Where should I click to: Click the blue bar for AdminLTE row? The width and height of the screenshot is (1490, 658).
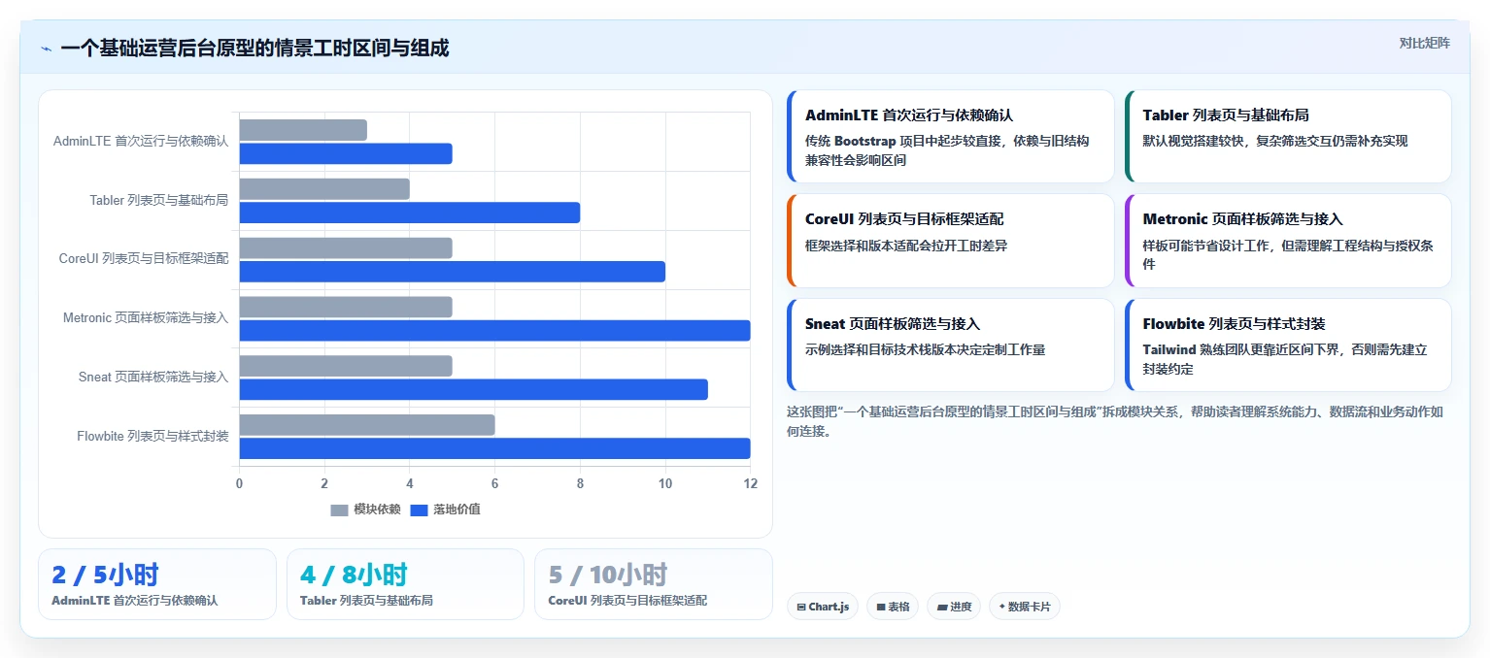tap(346, 153)
